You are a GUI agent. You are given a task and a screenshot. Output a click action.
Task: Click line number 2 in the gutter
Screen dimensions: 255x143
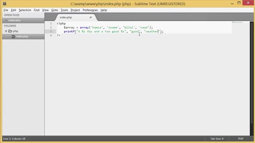point(51,27)
